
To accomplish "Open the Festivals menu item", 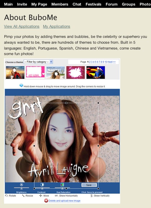I will point(93,4).
